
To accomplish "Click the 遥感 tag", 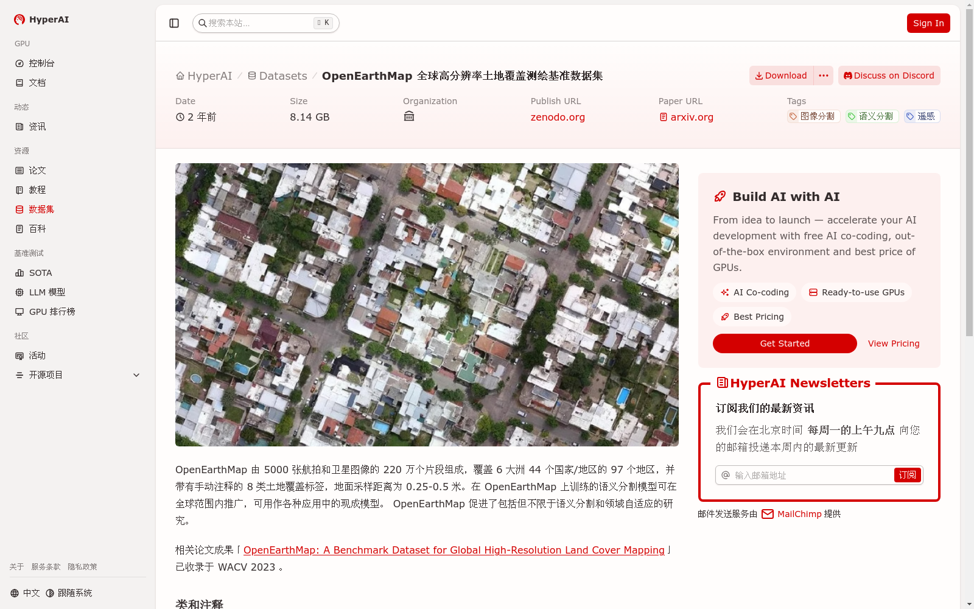I will pos(922,116).
